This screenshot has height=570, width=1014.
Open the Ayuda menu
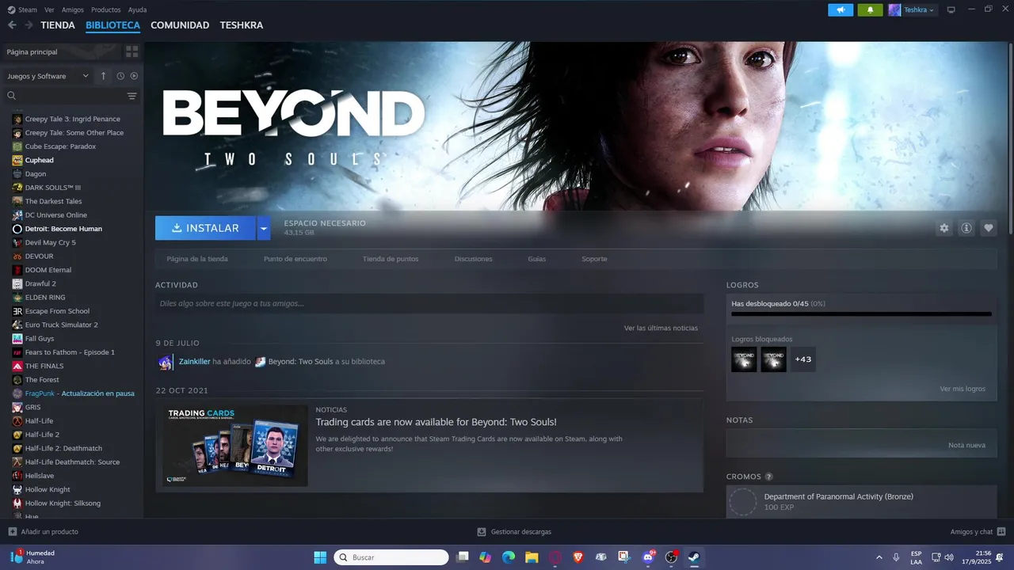137,9
